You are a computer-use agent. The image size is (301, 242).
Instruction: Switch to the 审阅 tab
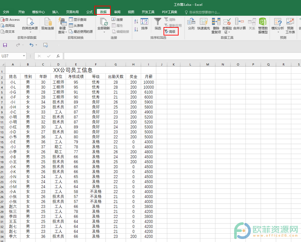pos(117,12)
